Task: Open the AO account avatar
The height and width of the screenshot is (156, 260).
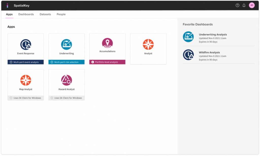Action: click(252, 5)
